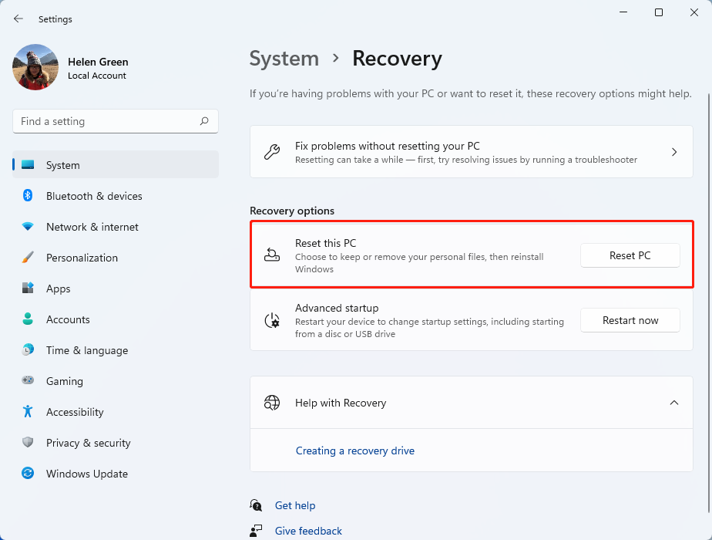Open the Get help link
Viewport: 712px width, 540px height.
pos(295,505)
